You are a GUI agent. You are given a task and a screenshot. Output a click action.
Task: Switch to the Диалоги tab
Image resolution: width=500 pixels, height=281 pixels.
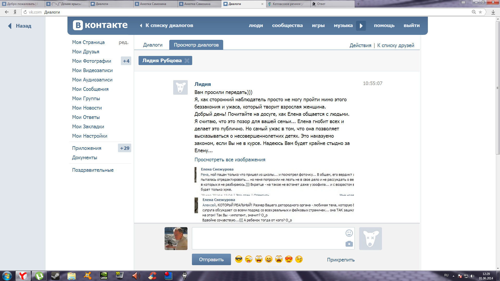pos(153,45)
